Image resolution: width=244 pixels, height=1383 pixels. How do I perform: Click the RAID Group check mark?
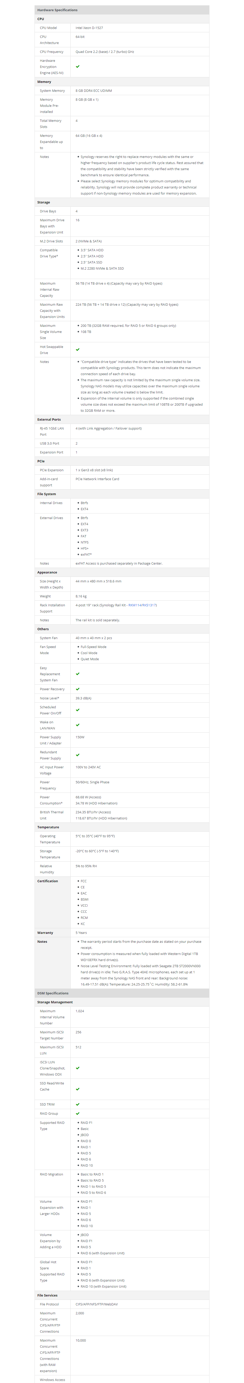click(78, 1113)
